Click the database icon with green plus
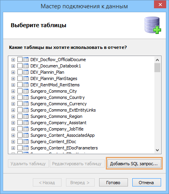169x194 pixels. pyautogui.click(x=153, y=25)
